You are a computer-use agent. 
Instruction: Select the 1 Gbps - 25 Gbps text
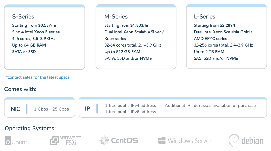point(51,109)
